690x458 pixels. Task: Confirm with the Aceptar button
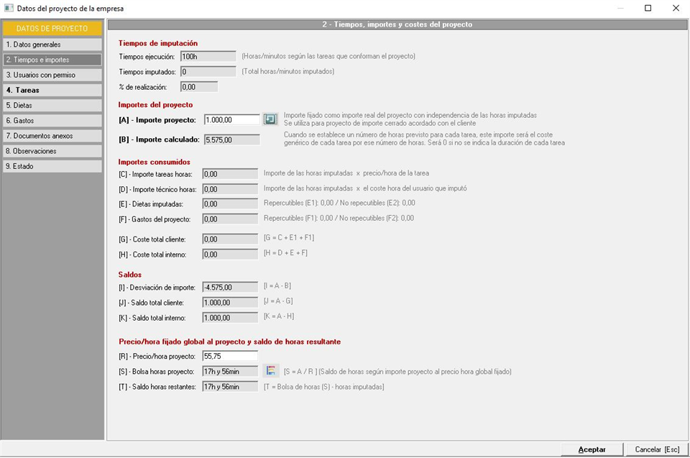point(592,449)
